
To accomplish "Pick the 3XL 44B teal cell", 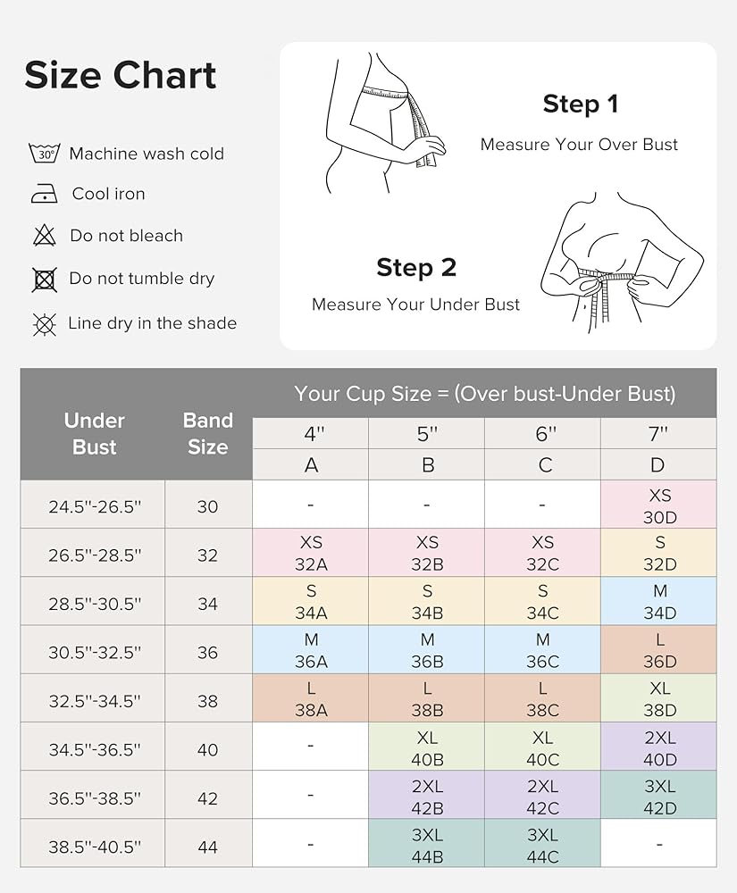I will (427, 844).
